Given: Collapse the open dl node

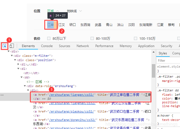Looking at the screenshot, I should coord(18,69).
